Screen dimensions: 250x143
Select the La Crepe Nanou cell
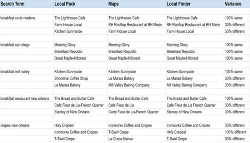click(122, 139)
